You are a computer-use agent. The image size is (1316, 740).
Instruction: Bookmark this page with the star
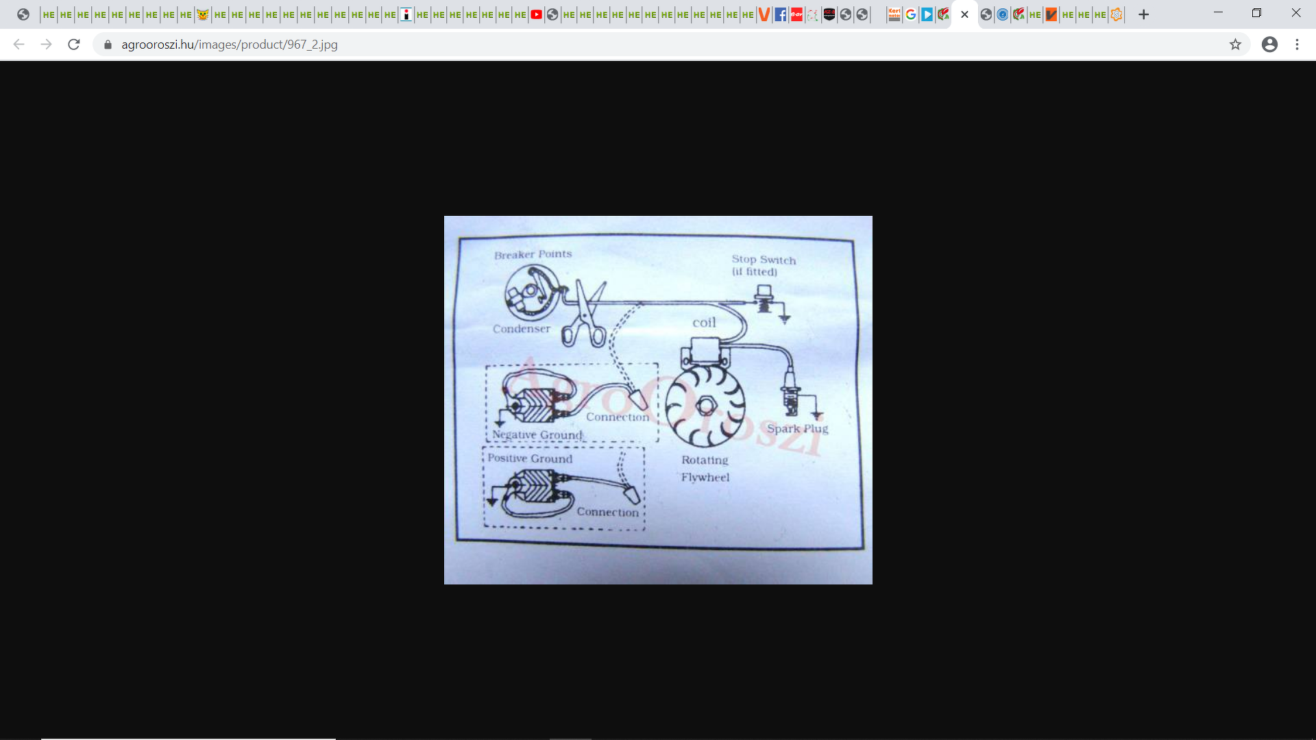click(x=1235, y=45)
